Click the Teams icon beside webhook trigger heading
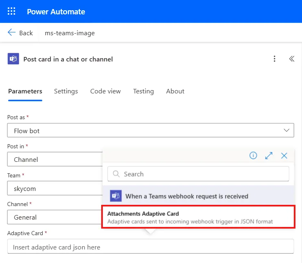 (116, 196)
